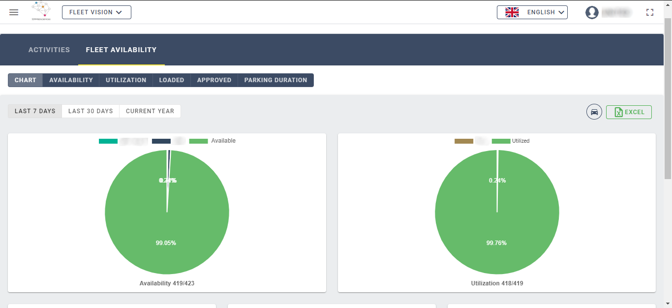Screen dimensions: 672x308
Task: Click the user profile avatar icon
Action: pyautogui.click(x=592, y=12)
